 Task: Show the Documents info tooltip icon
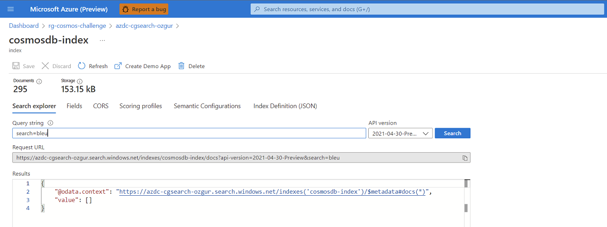[39, 81]
